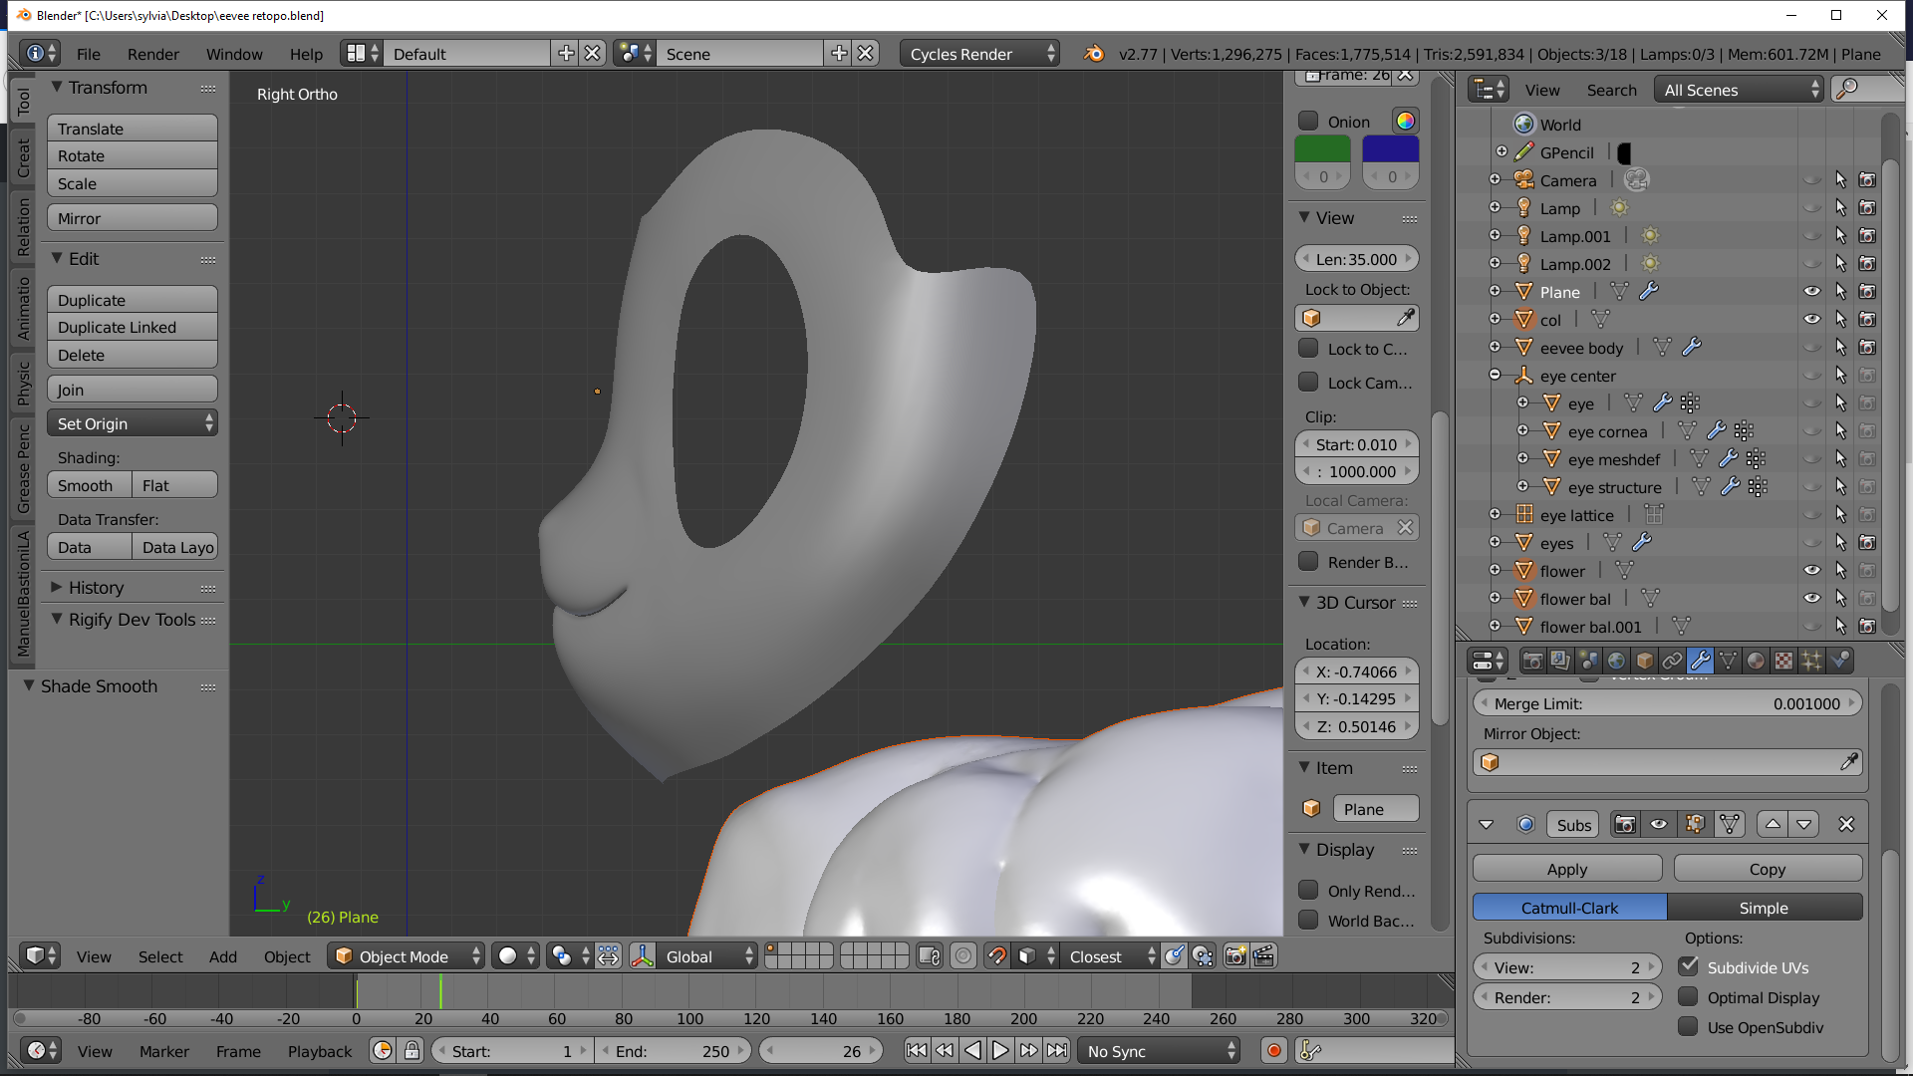Open the Cycles Render engine dropdown
Image resolution: width=1913 pixels, height=1076 pixels.
(x=979, y=54)
